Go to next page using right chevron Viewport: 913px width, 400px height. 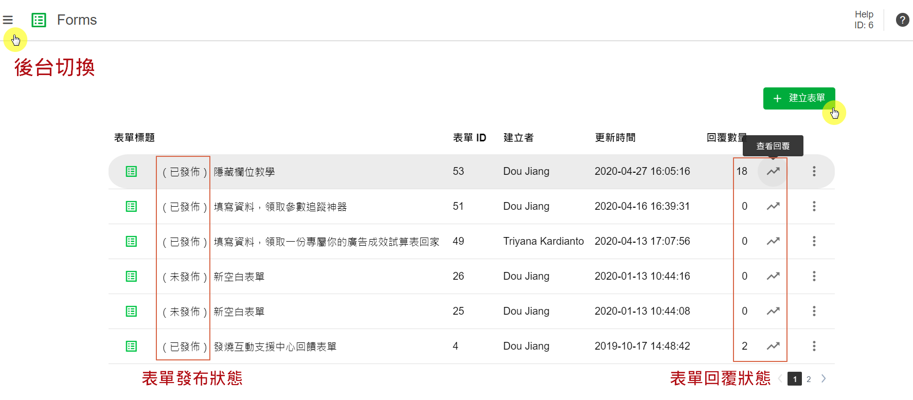click(824, 379)
